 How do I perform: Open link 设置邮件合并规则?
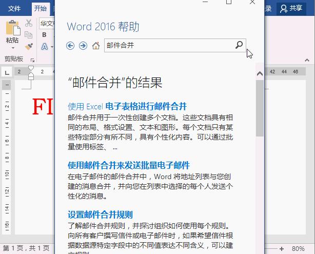click(100, 214)
